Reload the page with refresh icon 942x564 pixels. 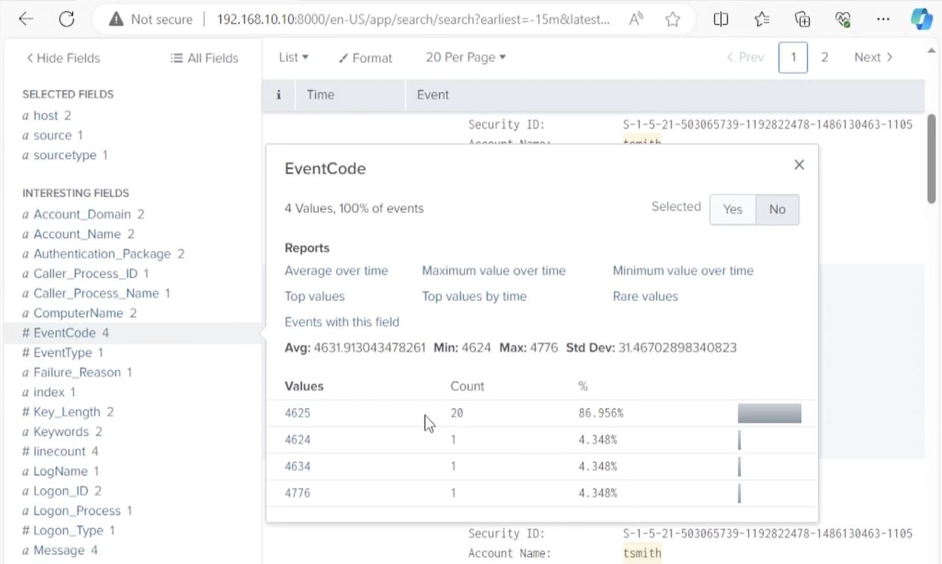point(66,19)
